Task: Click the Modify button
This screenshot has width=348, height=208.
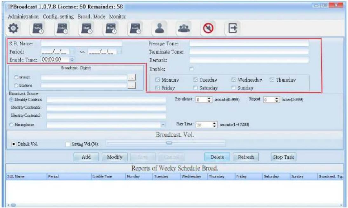Action: coord(115,157)
